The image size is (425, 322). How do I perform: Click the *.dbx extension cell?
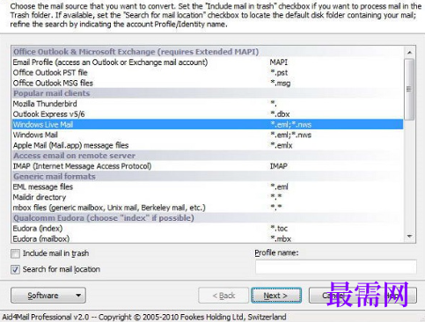coord(280,114)
